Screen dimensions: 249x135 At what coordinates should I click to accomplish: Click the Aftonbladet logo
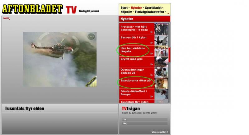[32, 9]
